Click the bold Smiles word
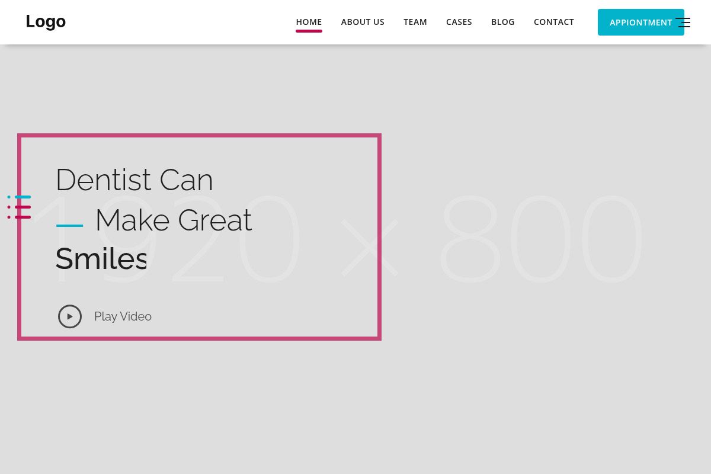This screenshot has height=474, width=711. point(101,259)
